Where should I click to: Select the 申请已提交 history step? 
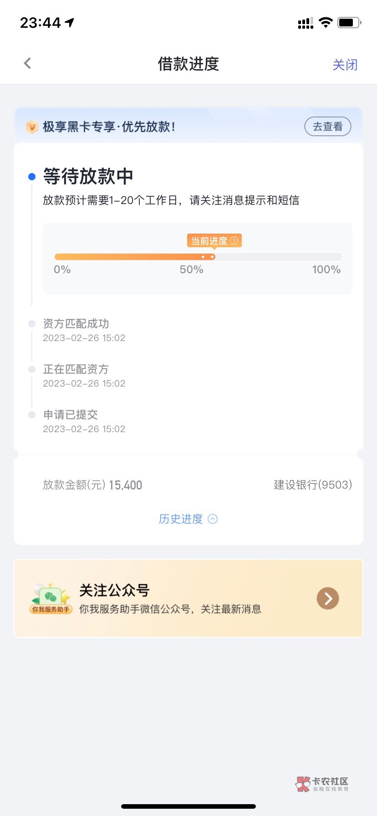pyautogui.click(x=71, y=415)
